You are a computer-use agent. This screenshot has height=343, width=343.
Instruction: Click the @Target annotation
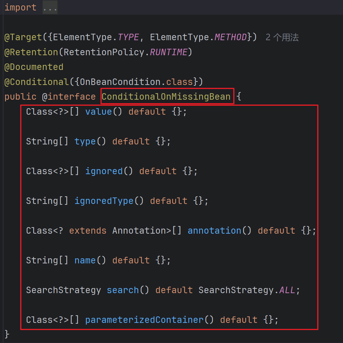(23, 37)
